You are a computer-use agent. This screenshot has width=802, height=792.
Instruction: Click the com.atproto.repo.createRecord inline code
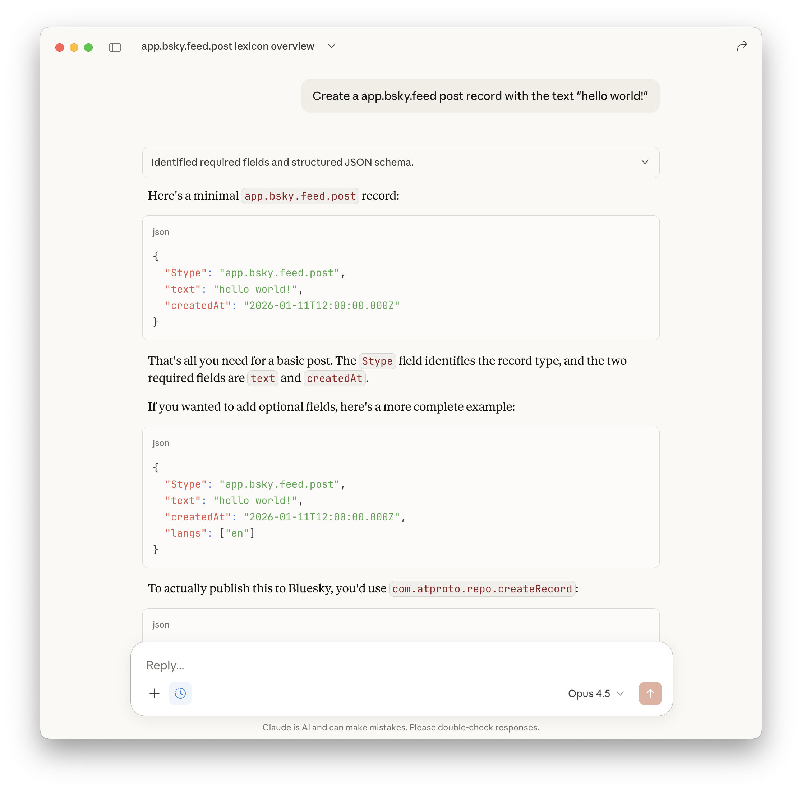point(482,589)
